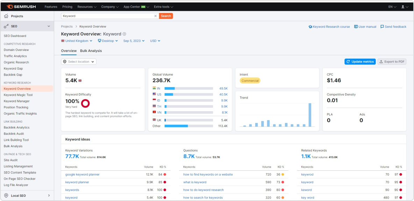Open the Resources menu
The width and height of the screenshot is (414, 201).
(87, 7)
